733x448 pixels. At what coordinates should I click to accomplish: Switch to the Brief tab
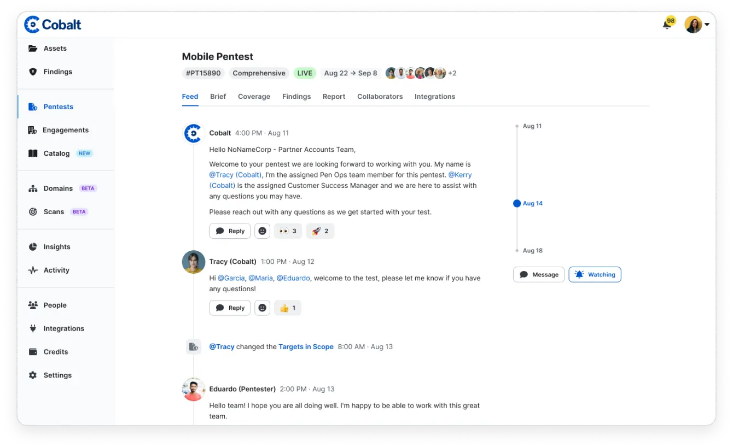(218, 97)
